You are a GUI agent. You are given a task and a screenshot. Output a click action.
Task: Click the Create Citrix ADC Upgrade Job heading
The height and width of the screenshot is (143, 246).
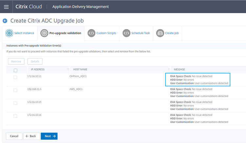(x=47, y=21)
